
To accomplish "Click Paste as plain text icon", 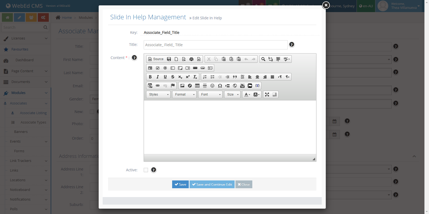I will (231, 59).
